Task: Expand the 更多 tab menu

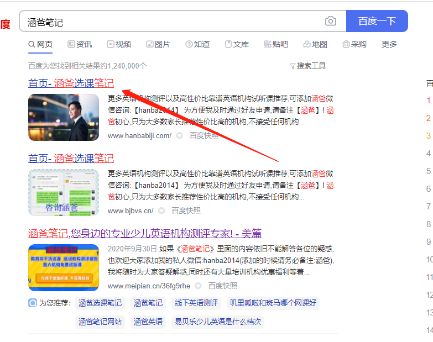Action: click(x=389, y=44)
